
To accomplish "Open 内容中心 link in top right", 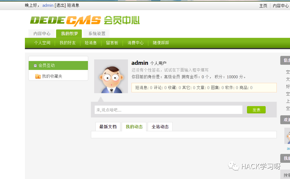I will coord(281,6).
